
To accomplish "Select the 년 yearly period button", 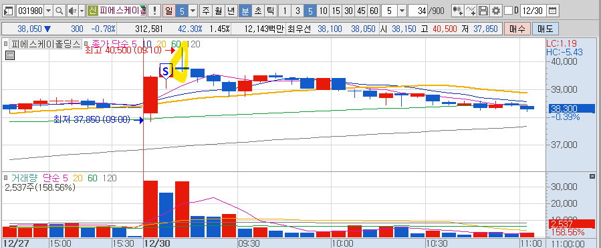I will click(x=231, y=11).
